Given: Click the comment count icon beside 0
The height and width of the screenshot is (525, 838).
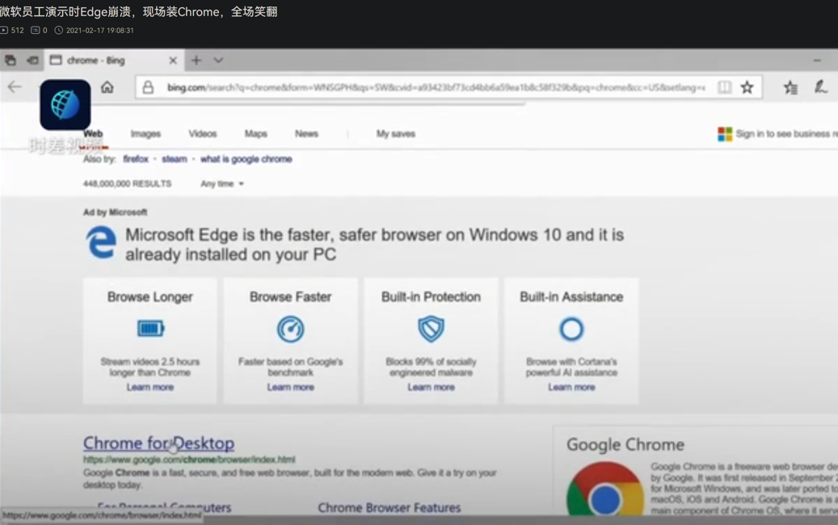Looking at the screenshot, I should [36, 31].
